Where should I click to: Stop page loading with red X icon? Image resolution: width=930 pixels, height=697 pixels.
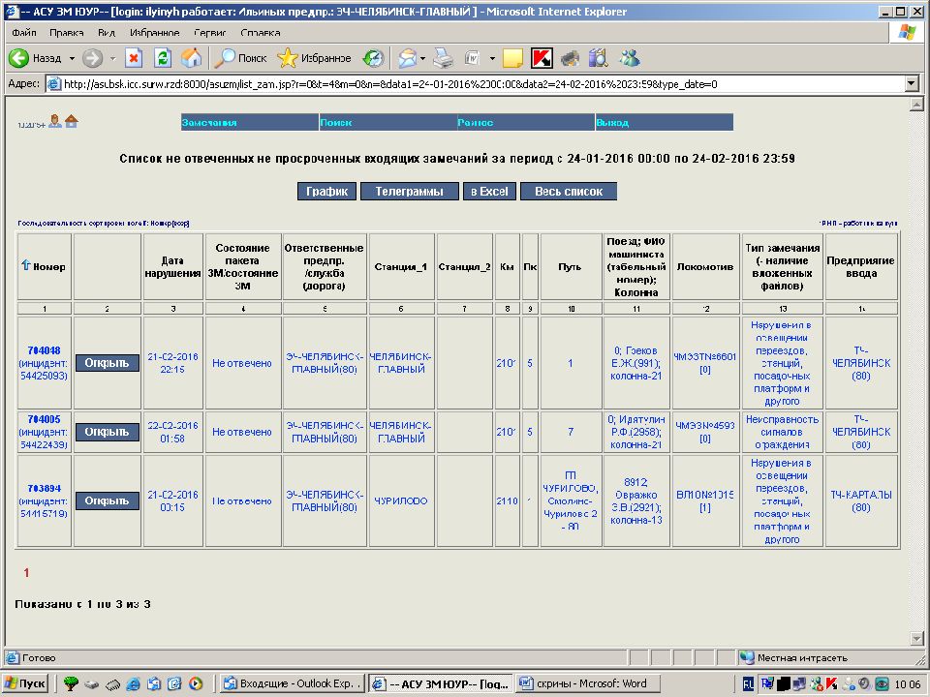click(134, 58)
